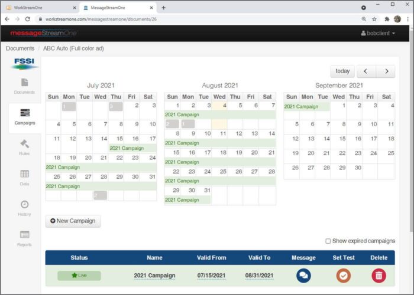Click 2021 Campaign bar in September calendar
414x295 pixels.
pyautogui.click(x=307, y=106)
